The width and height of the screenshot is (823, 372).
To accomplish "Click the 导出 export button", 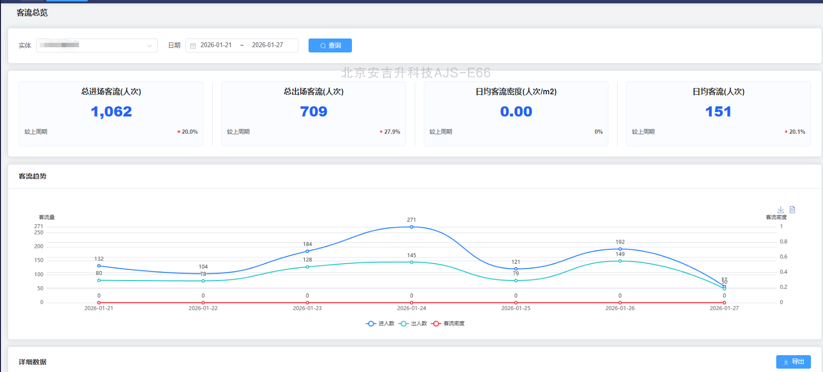I will [x=793, y=361].
